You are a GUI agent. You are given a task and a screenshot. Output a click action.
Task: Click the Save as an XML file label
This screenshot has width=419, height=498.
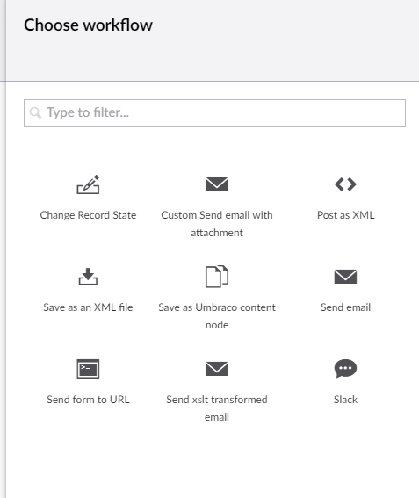pyautogui.click(x=88, y=307)
